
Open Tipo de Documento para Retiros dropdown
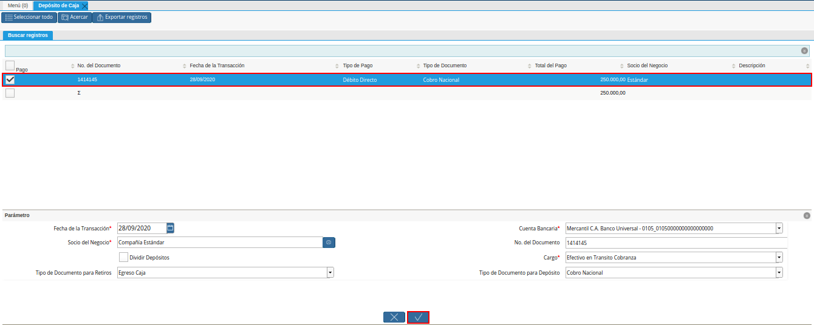point(330,273)
